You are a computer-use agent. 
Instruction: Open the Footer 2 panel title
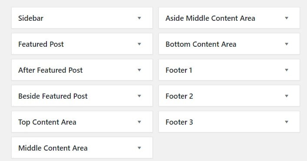click(x=179, y=96)
